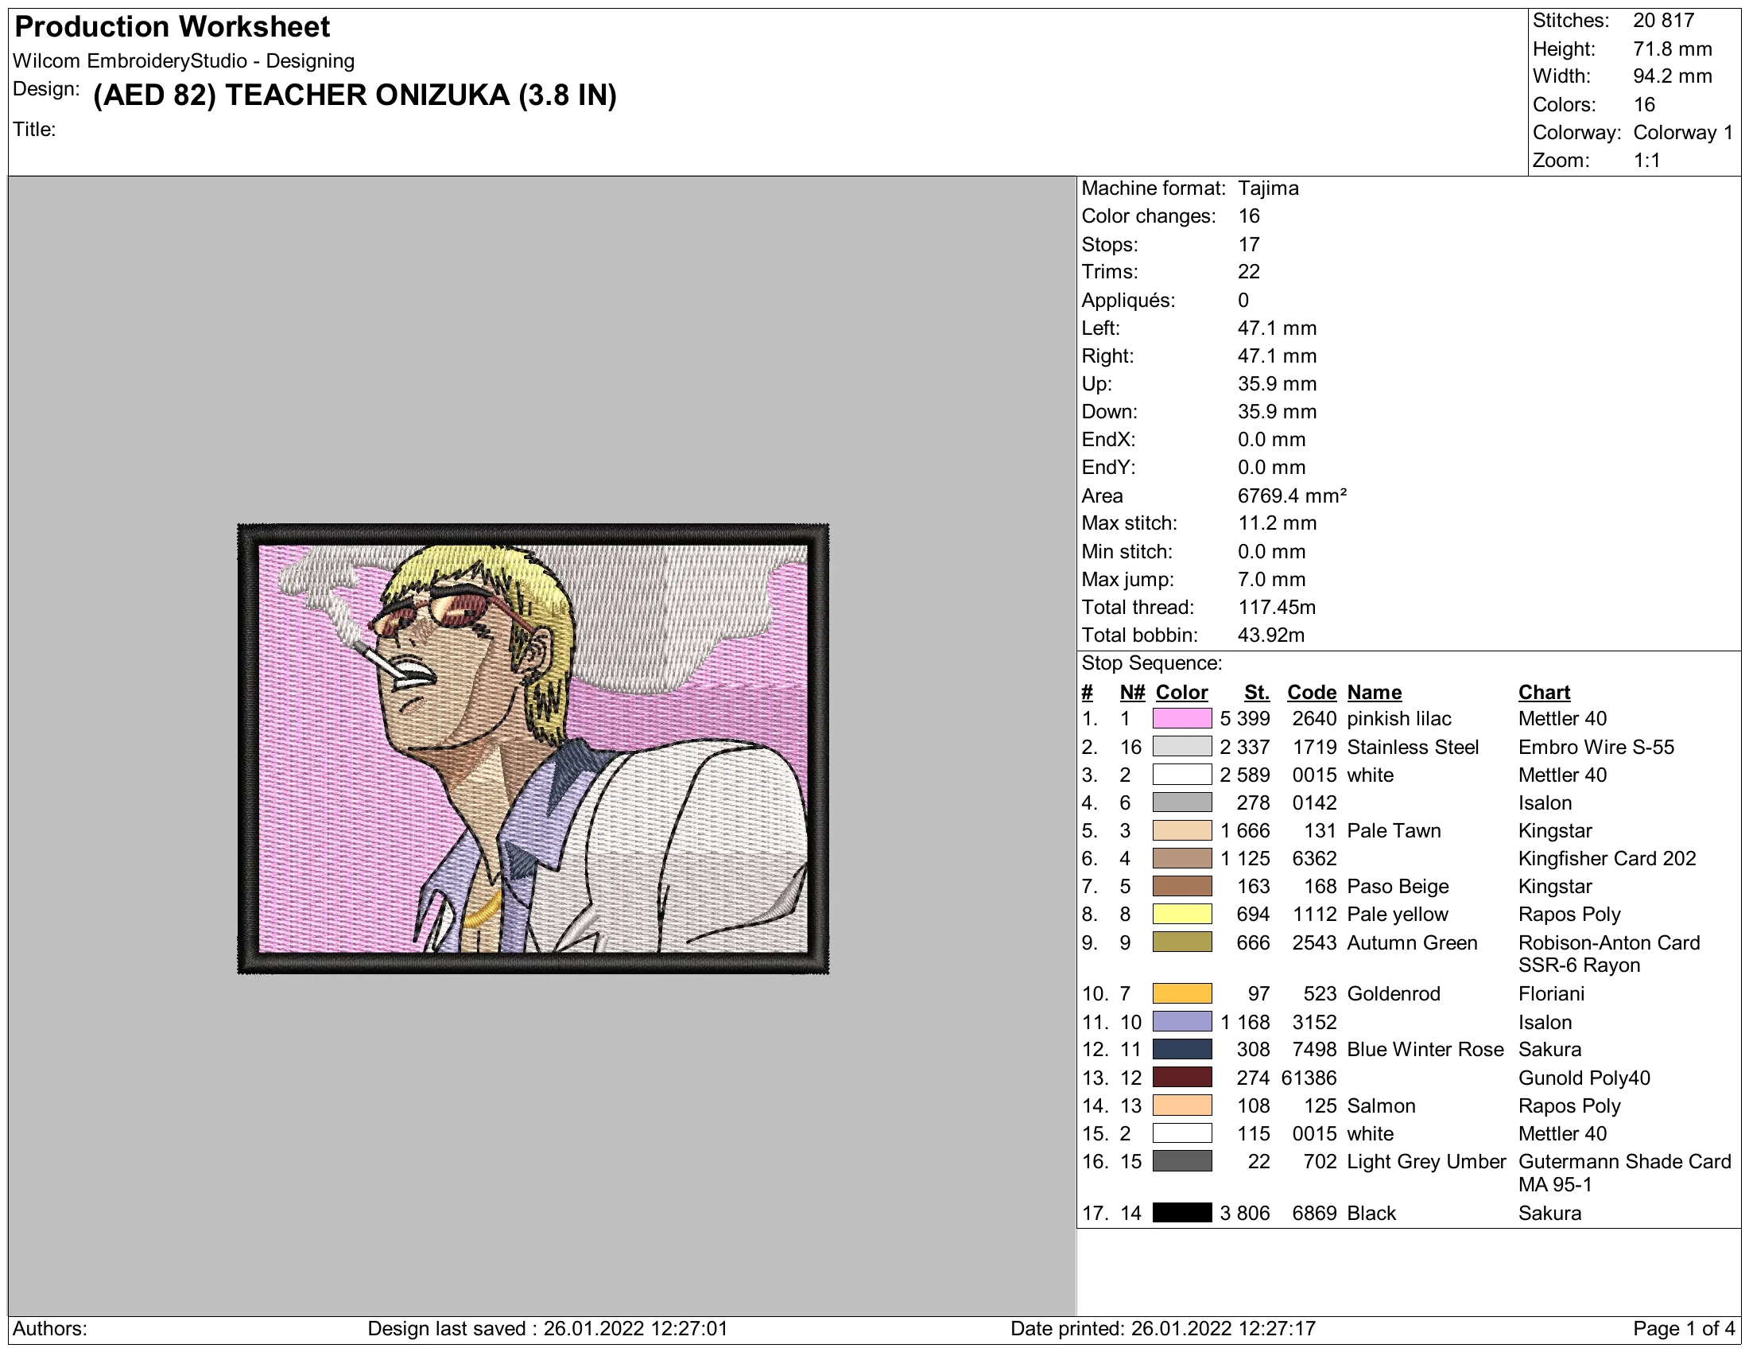Screen dimensions: 1749x1352
Task: Click the Name column header
Action: point(1375,692)
